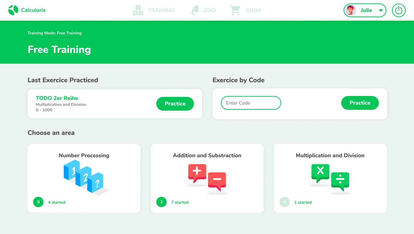Go to the SHOP menu item
This screenshot has width=414, height=234.
click(x=253, y=10)
